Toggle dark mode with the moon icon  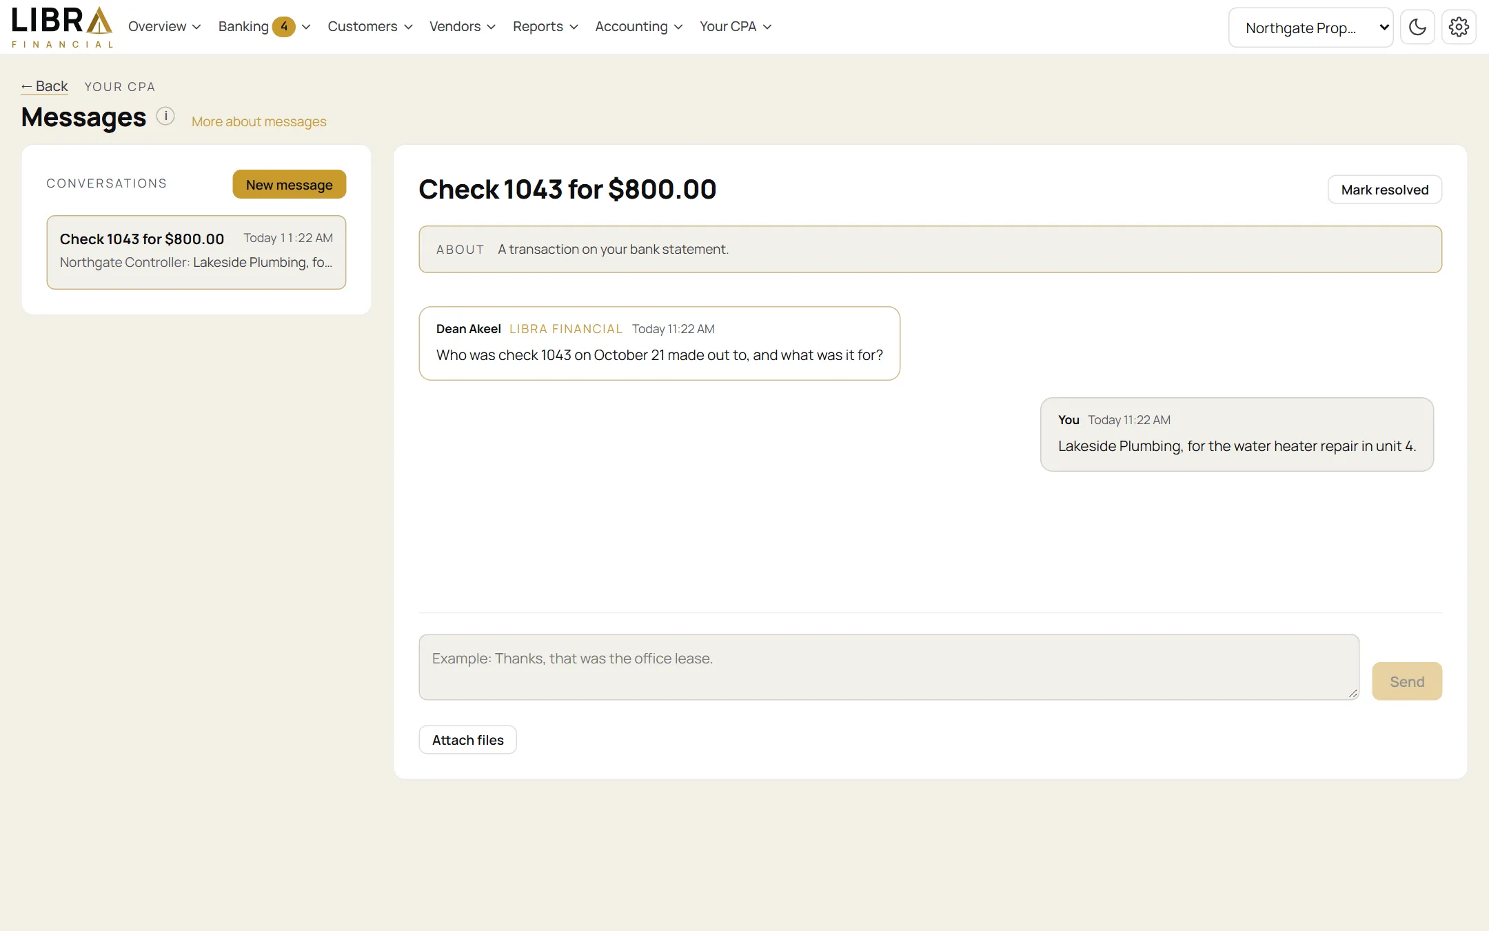point(1417,27)
